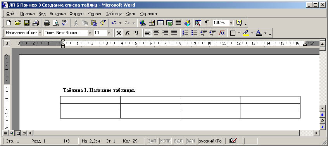
Task: Open equation editor (square root alpha)
Action: click(x=221, y=33)
